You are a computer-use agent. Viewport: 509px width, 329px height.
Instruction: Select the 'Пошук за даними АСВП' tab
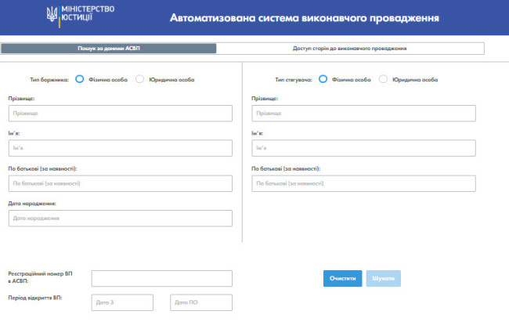tap(109, 49)
